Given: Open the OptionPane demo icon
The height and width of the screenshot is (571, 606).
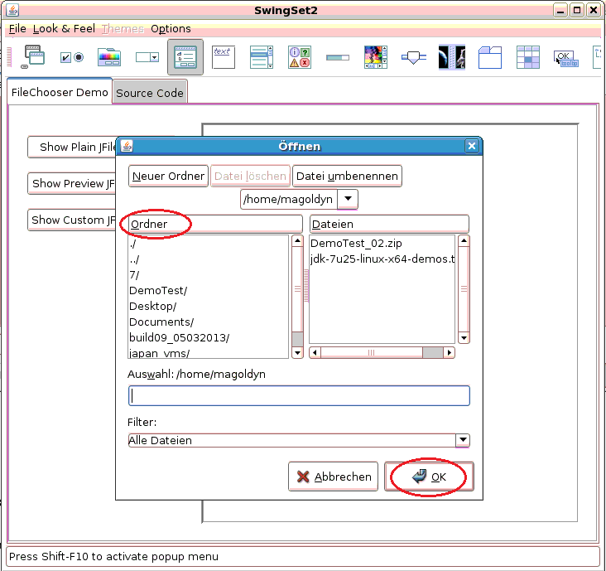Looking at the screenshot, I should tap(300, 57).
